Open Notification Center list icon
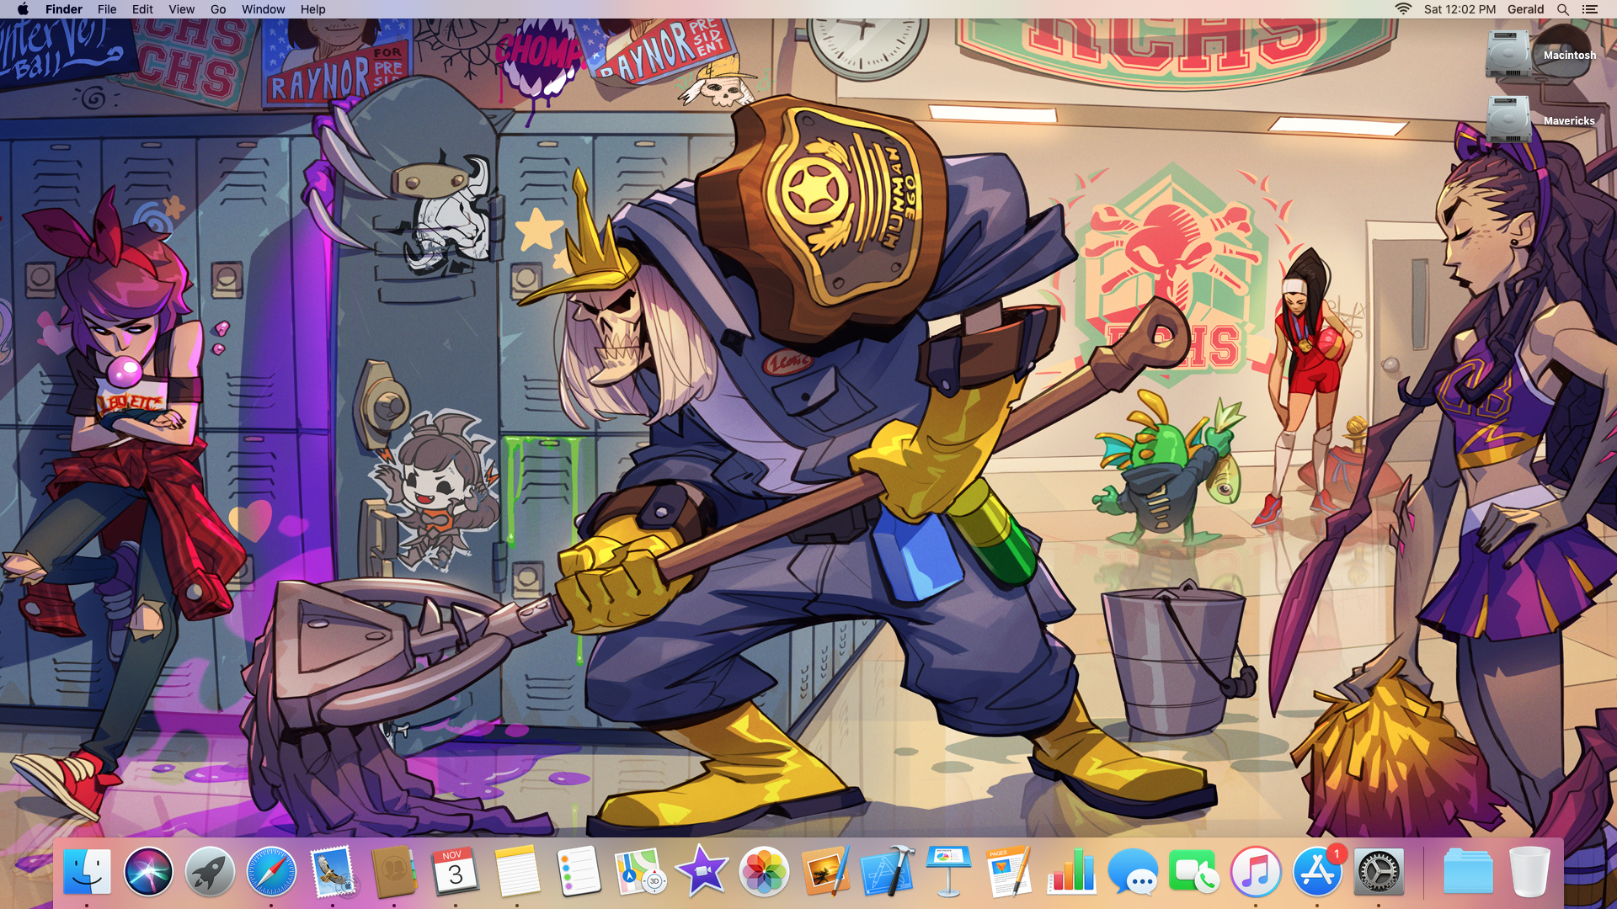1617x909 pixels. (x=1589, y=9)
